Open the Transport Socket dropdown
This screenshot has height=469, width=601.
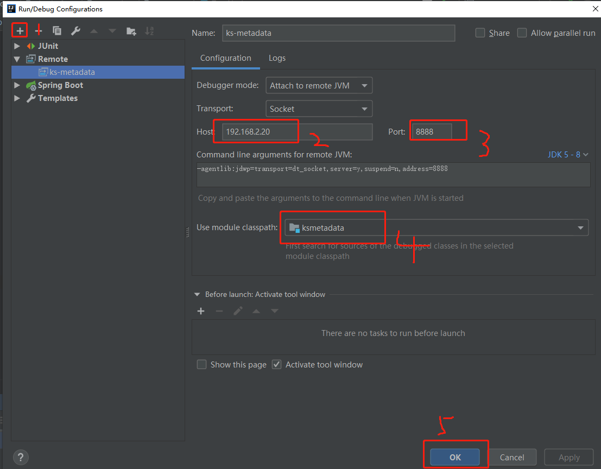[319, 109]
